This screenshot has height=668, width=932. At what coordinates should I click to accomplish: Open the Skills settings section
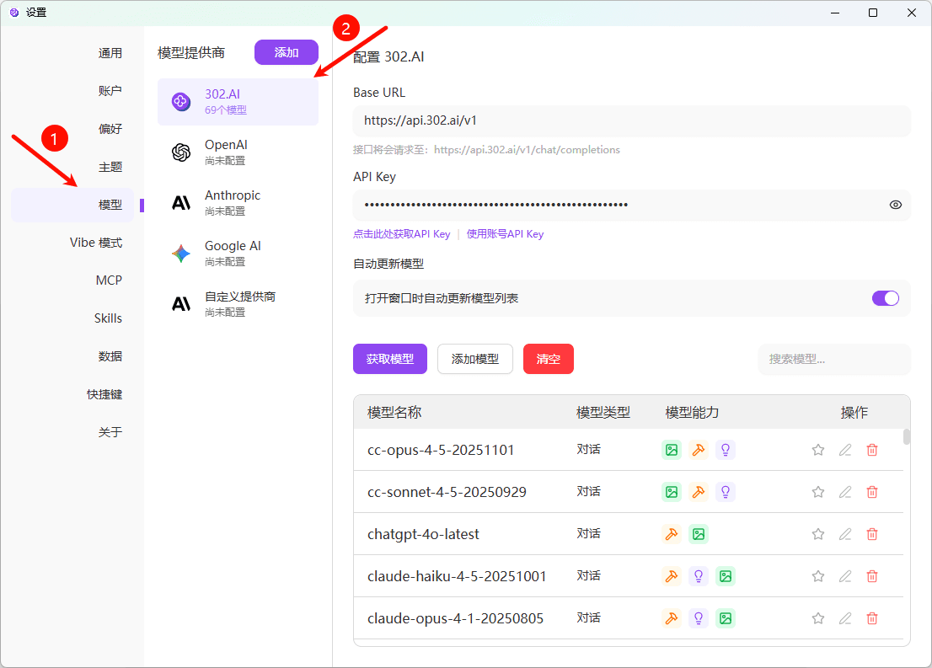point(108,318)
